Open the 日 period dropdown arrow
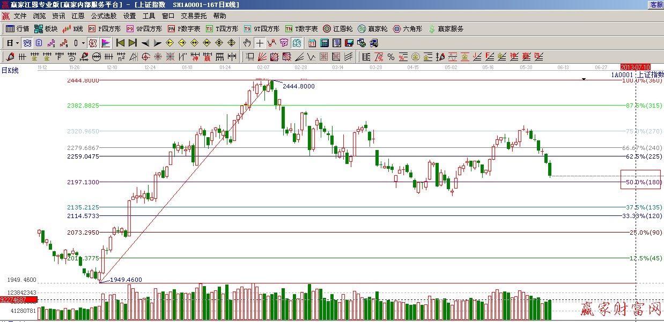Image resolution: width=664 pixels, height=322 pixels. click(17, 43)
